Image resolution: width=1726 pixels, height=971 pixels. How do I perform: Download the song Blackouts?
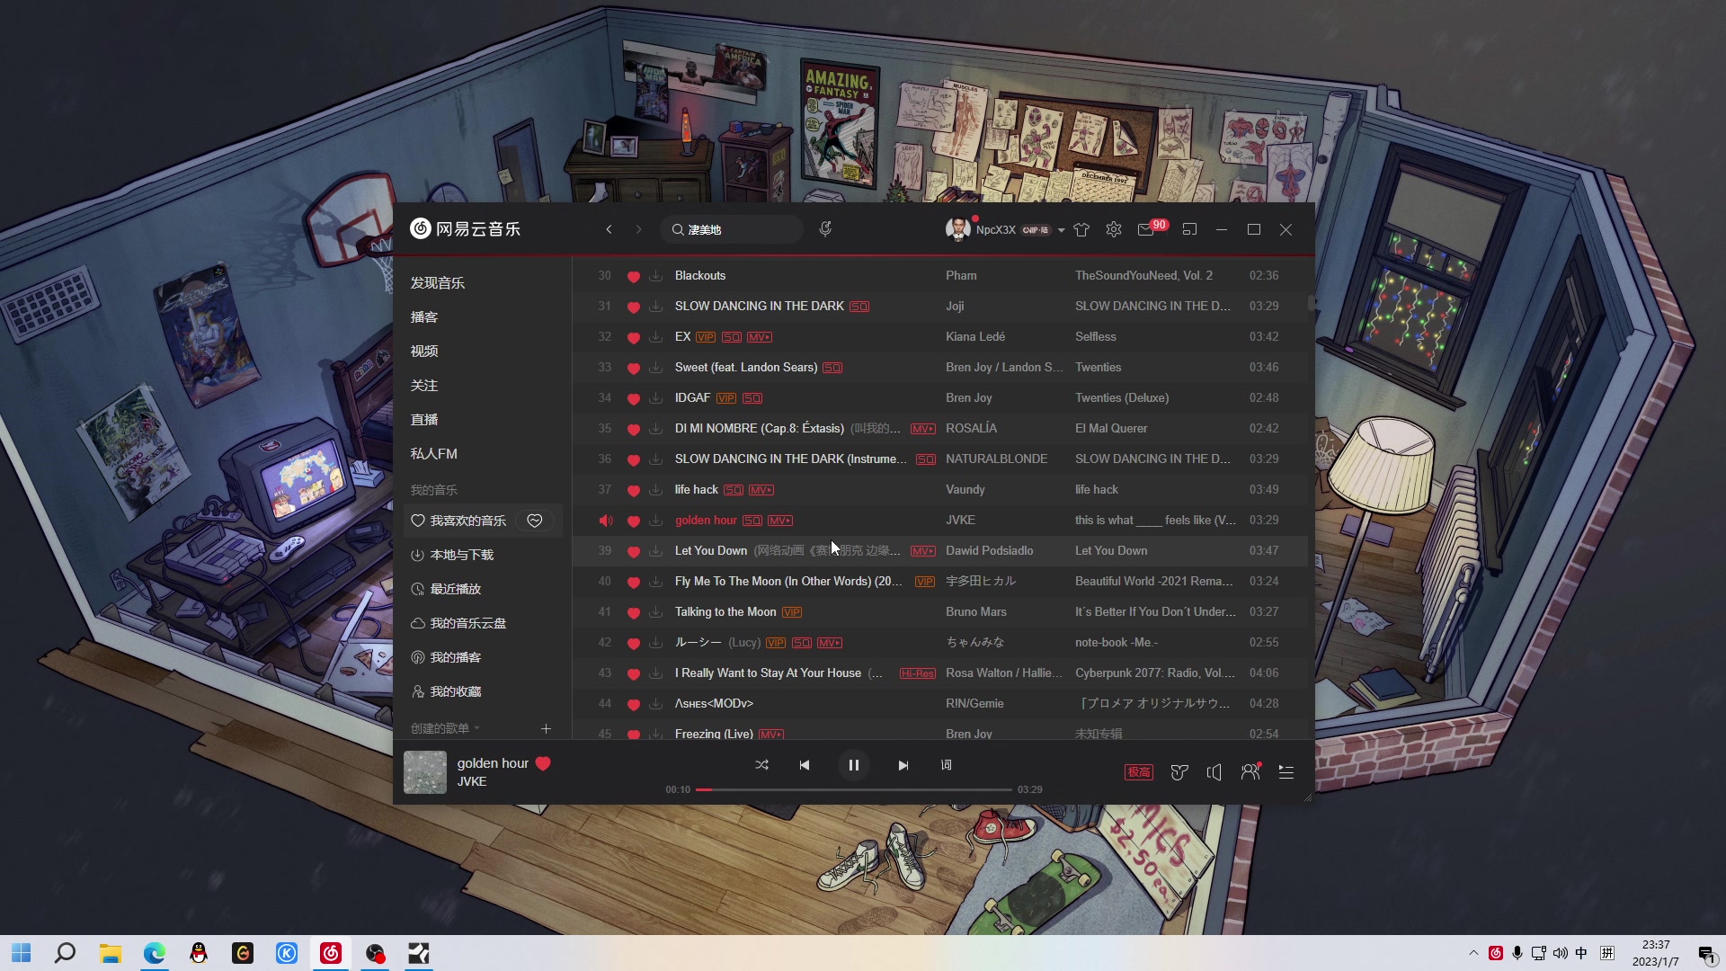[656, 276]
